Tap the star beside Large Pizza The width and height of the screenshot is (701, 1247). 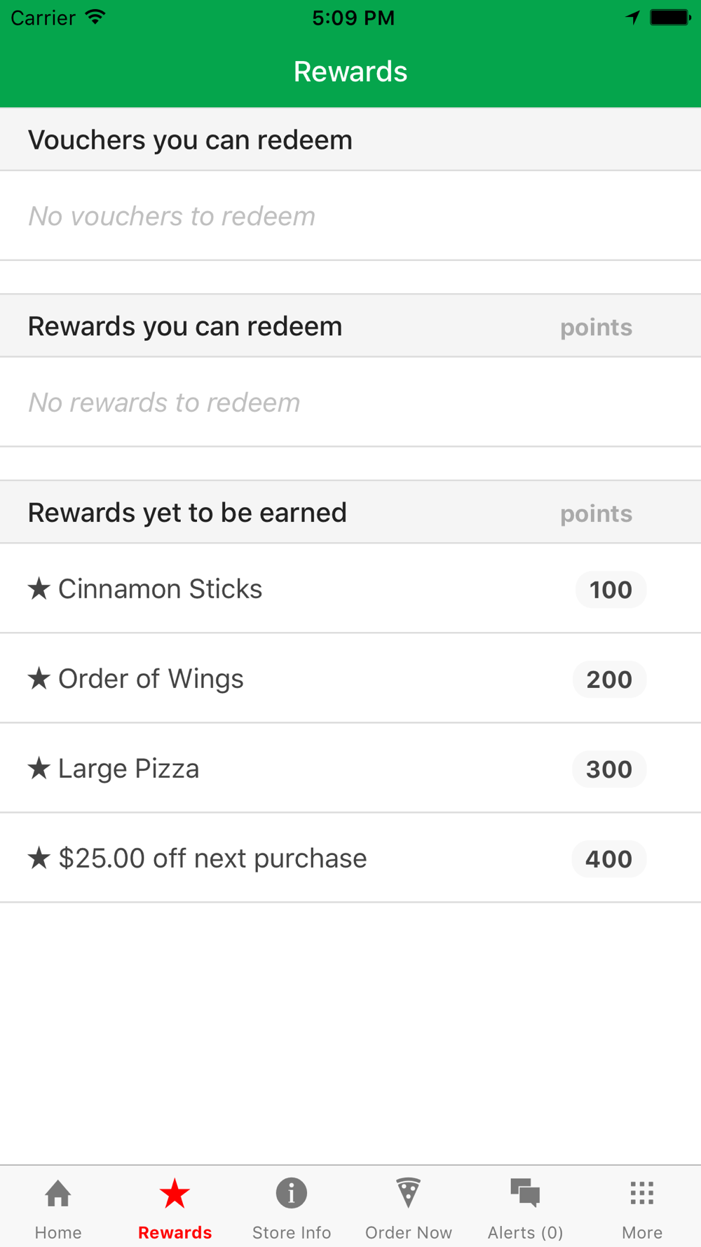pos(39,769)
